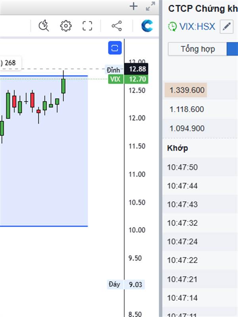
Task: Click the 12.50 price axis label
Action: 137,90
